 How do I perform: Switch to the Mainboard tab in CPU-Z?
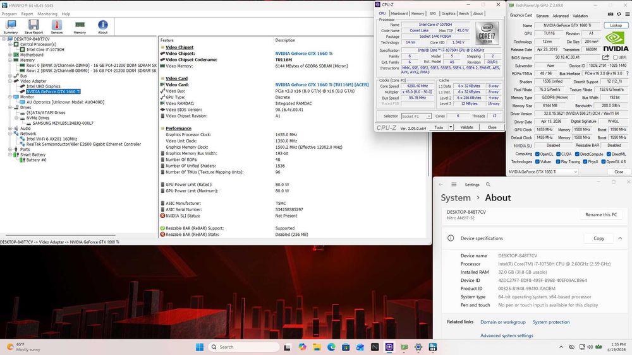[x=399, y=14]
